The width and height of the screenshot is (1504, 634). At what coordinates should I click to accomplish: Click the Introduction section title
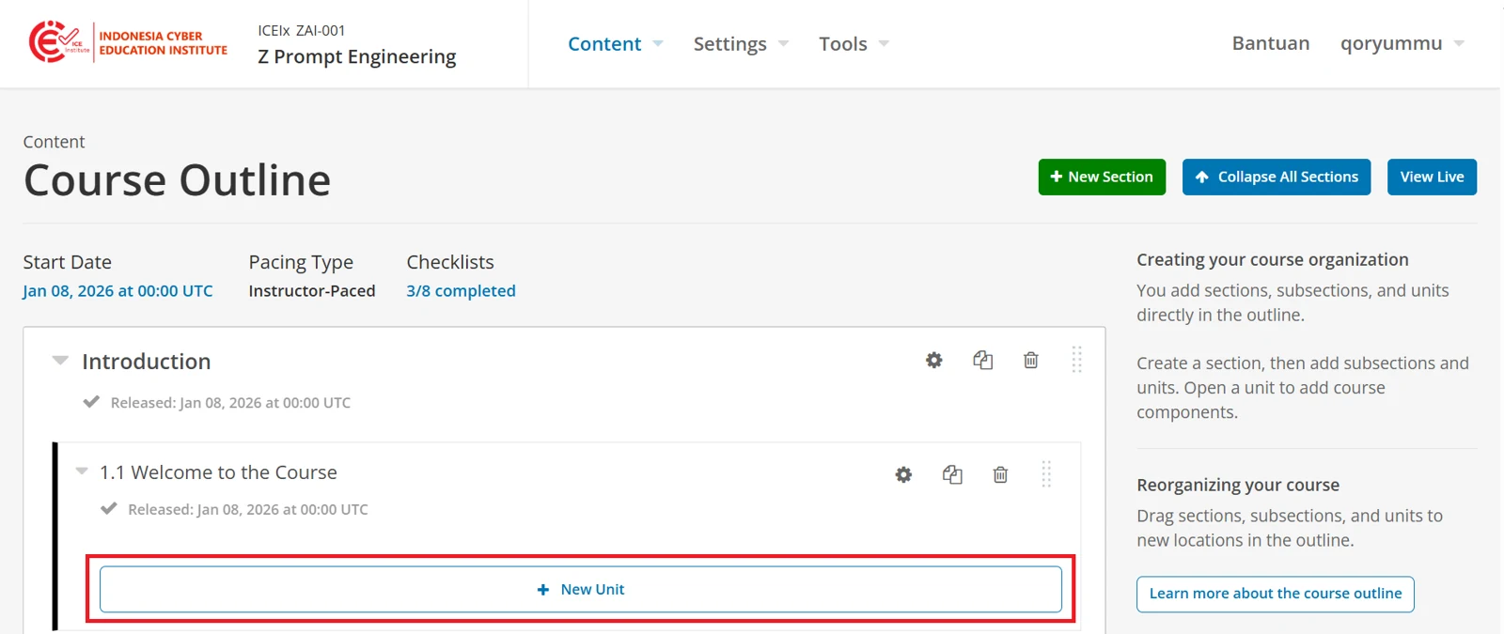pos(147,362)
